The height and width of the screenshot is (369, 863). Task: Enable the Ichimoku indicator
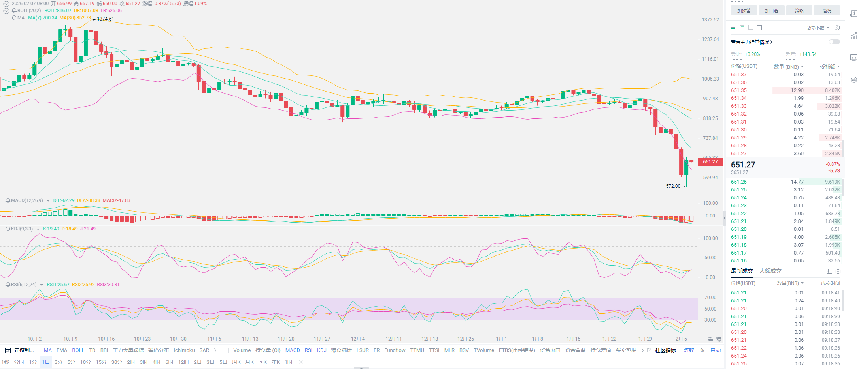[x=184, y=350]
